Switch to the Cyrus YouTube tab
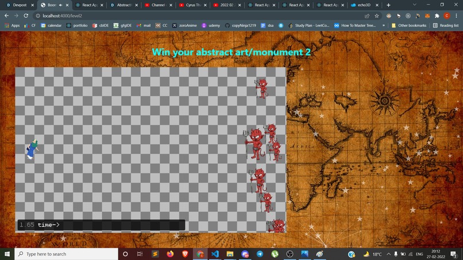463x260 pixels. pyautogui.click(x=193, y=5)
